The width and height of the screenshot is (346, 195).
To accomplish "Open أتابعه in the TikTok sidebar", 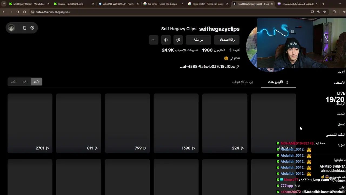I will pyautogui.click(x=341, y=72).
